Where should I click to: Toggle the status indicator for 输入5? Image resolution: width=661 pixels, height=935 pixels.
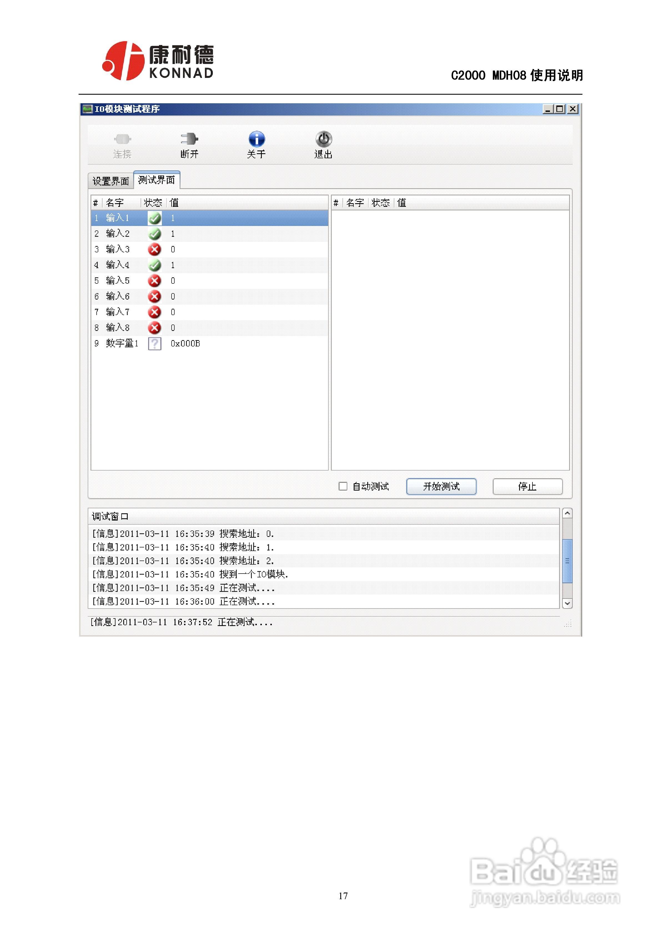(x=155, y=281)
